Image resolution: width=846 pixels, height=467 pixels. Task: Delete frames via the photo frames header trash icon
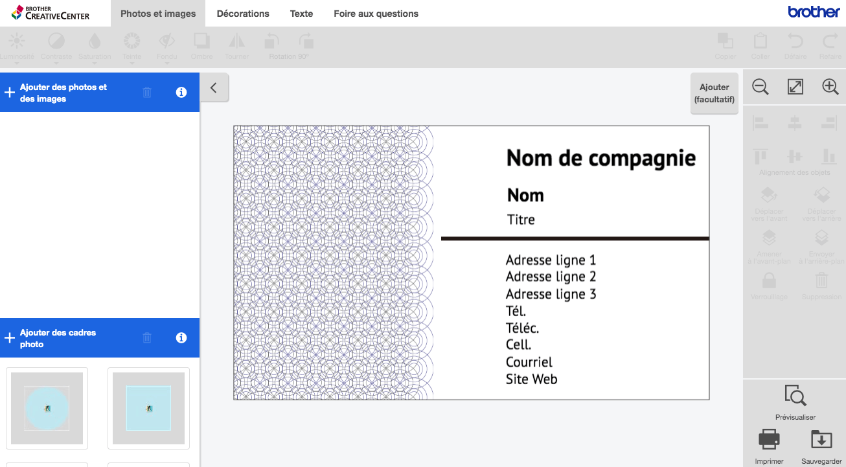click(147, 338)
